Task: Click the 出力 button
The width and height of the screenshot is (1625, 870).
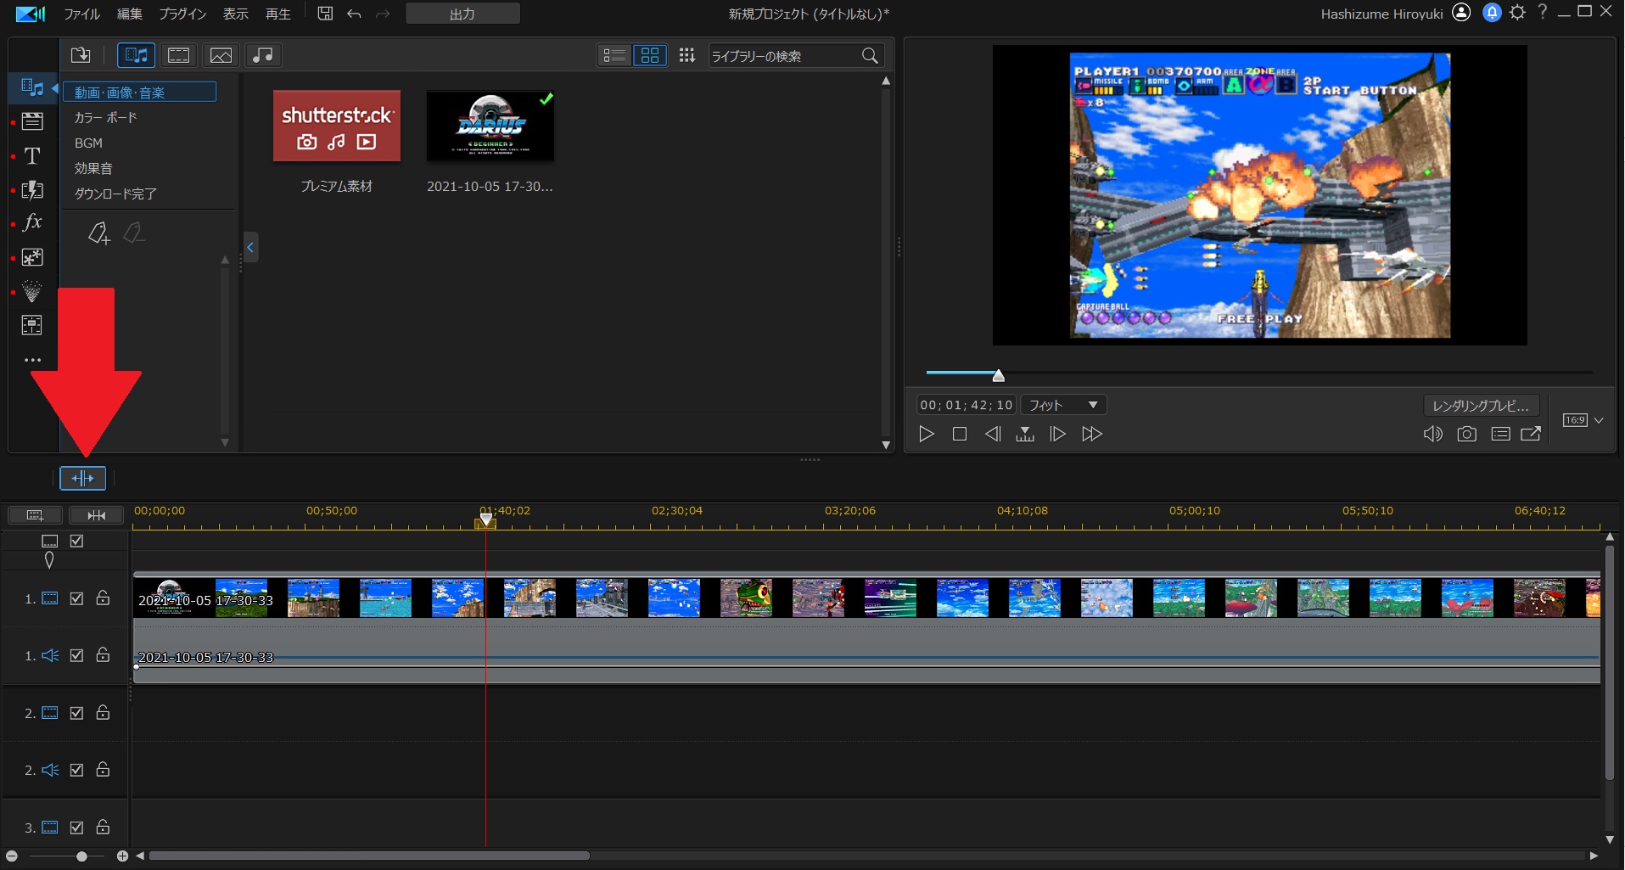Action: click(x=462, y=14)
